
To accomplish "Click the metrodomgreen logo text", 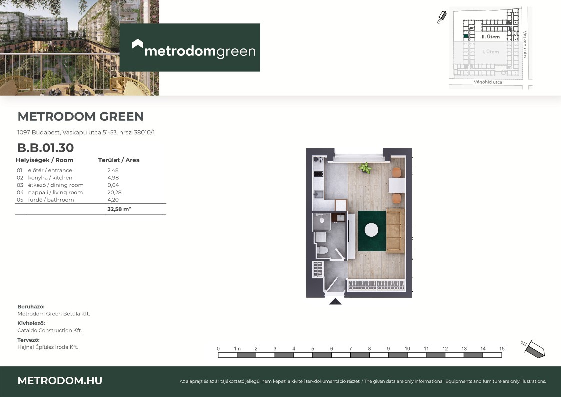I will pyautogui.click(x=200, y=51).
